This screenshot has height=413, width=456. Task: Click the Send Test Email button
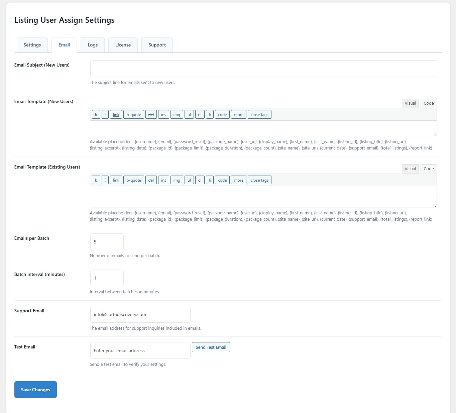tap(211, 347)
